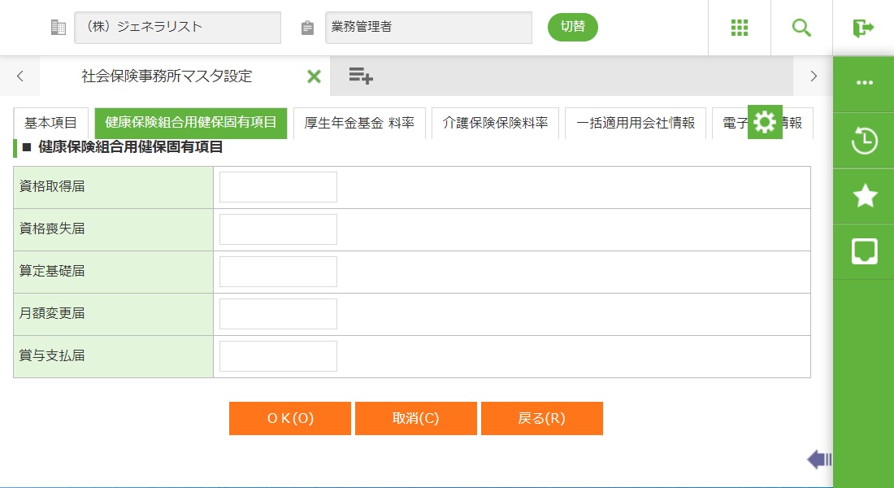
Task: Focus the 資格取得届 input field
Action: click(278, 187)
